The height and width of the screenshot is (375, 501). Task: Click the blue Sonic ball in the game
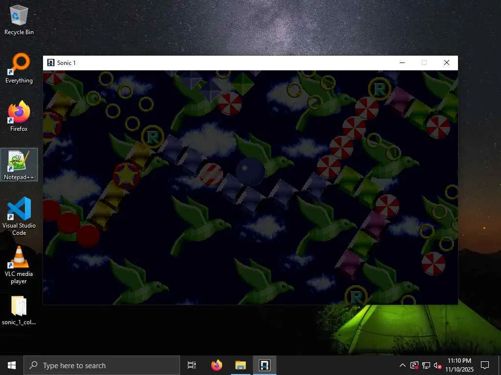click(x=250, y=172)
